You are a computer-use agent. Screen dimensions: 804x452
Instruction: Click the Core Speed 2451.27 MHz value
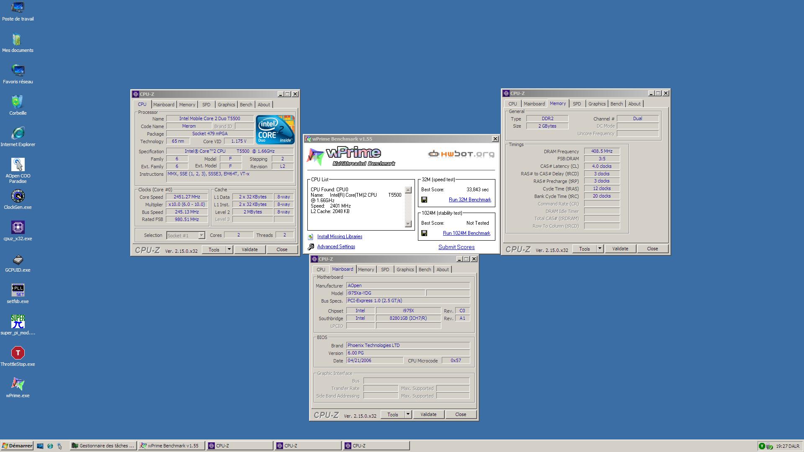pyautogui.click(x=187, y=197)
